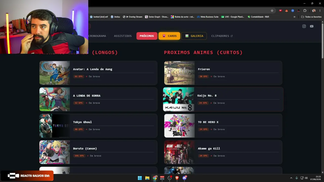The image size is (324, 182).
Task: Open the Chrome extensions puzzle menu
Action: 305,11
